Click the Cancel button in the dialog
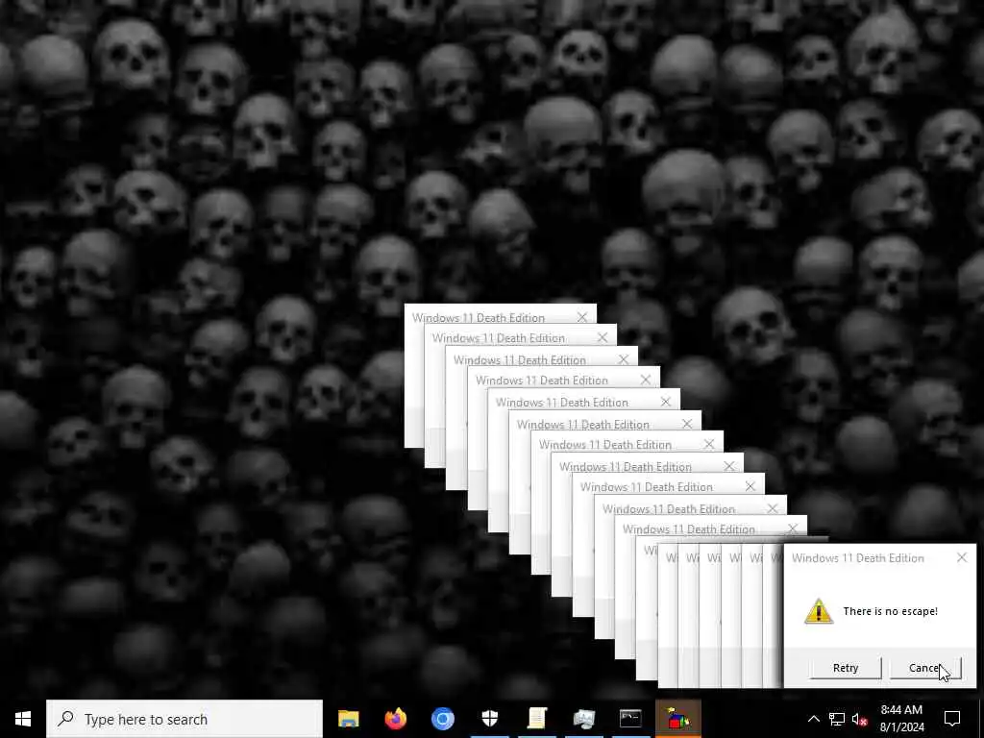The image size is (984, 738). 925,668
